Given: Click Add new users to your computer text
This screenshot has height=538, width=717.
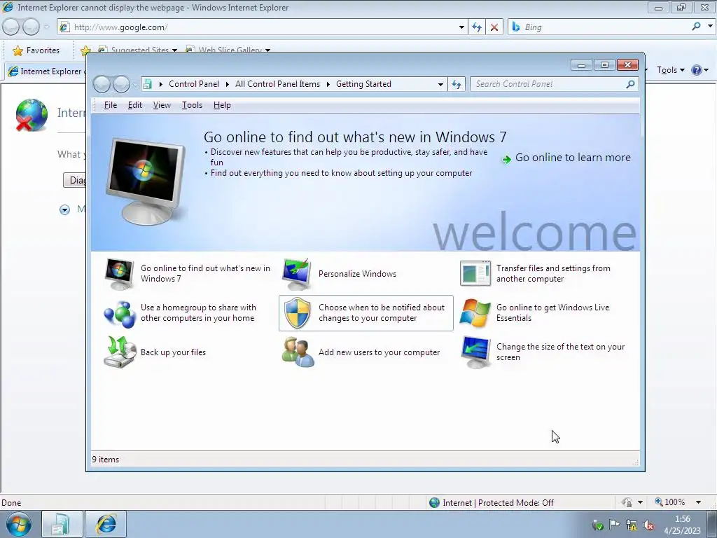Looking at the screenshot, I should tap(379, 352).
